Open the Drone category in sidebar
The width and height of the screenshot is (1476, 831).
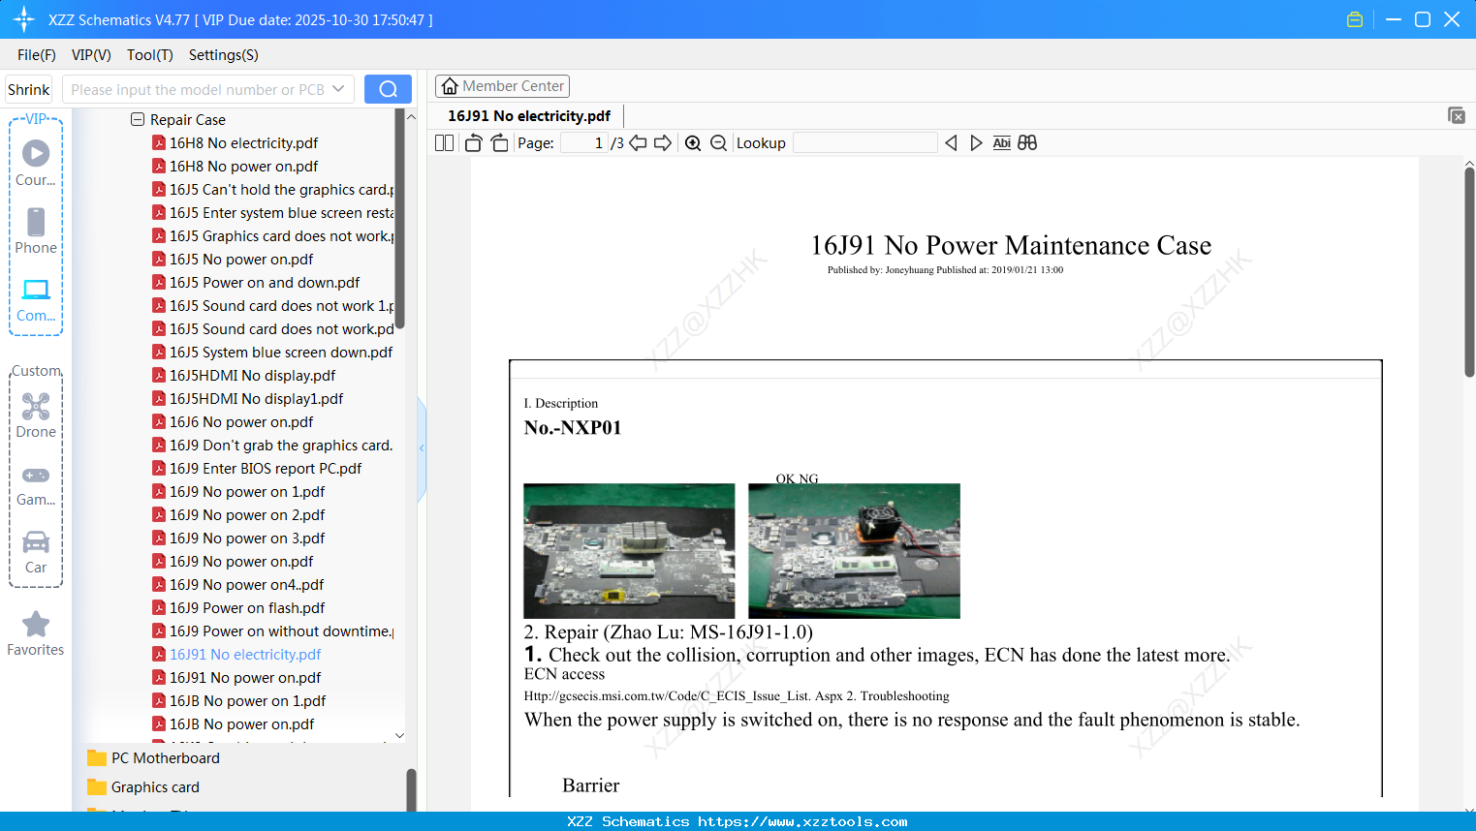[36, 415]
